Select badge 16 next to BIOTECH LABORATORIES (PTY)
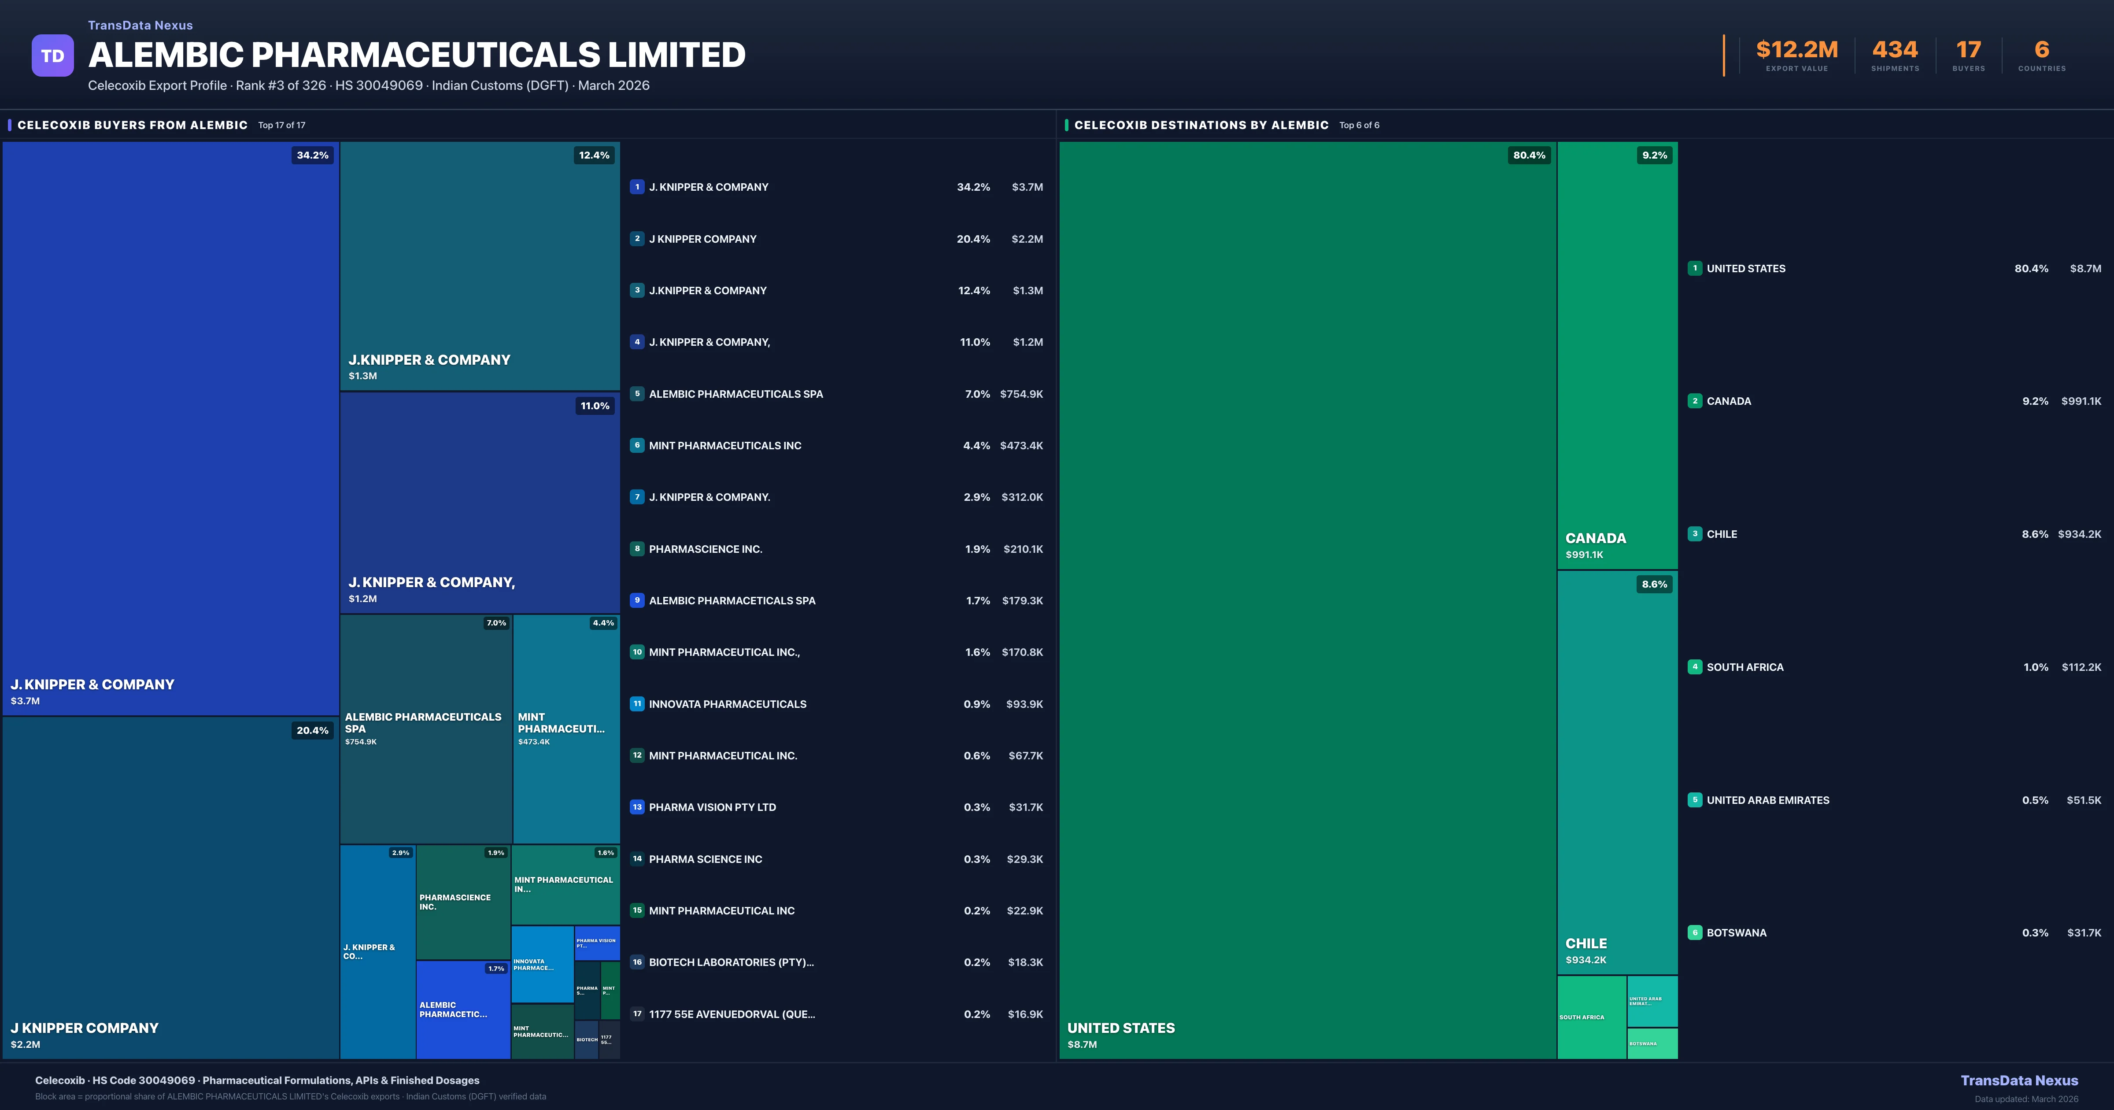 638,962
